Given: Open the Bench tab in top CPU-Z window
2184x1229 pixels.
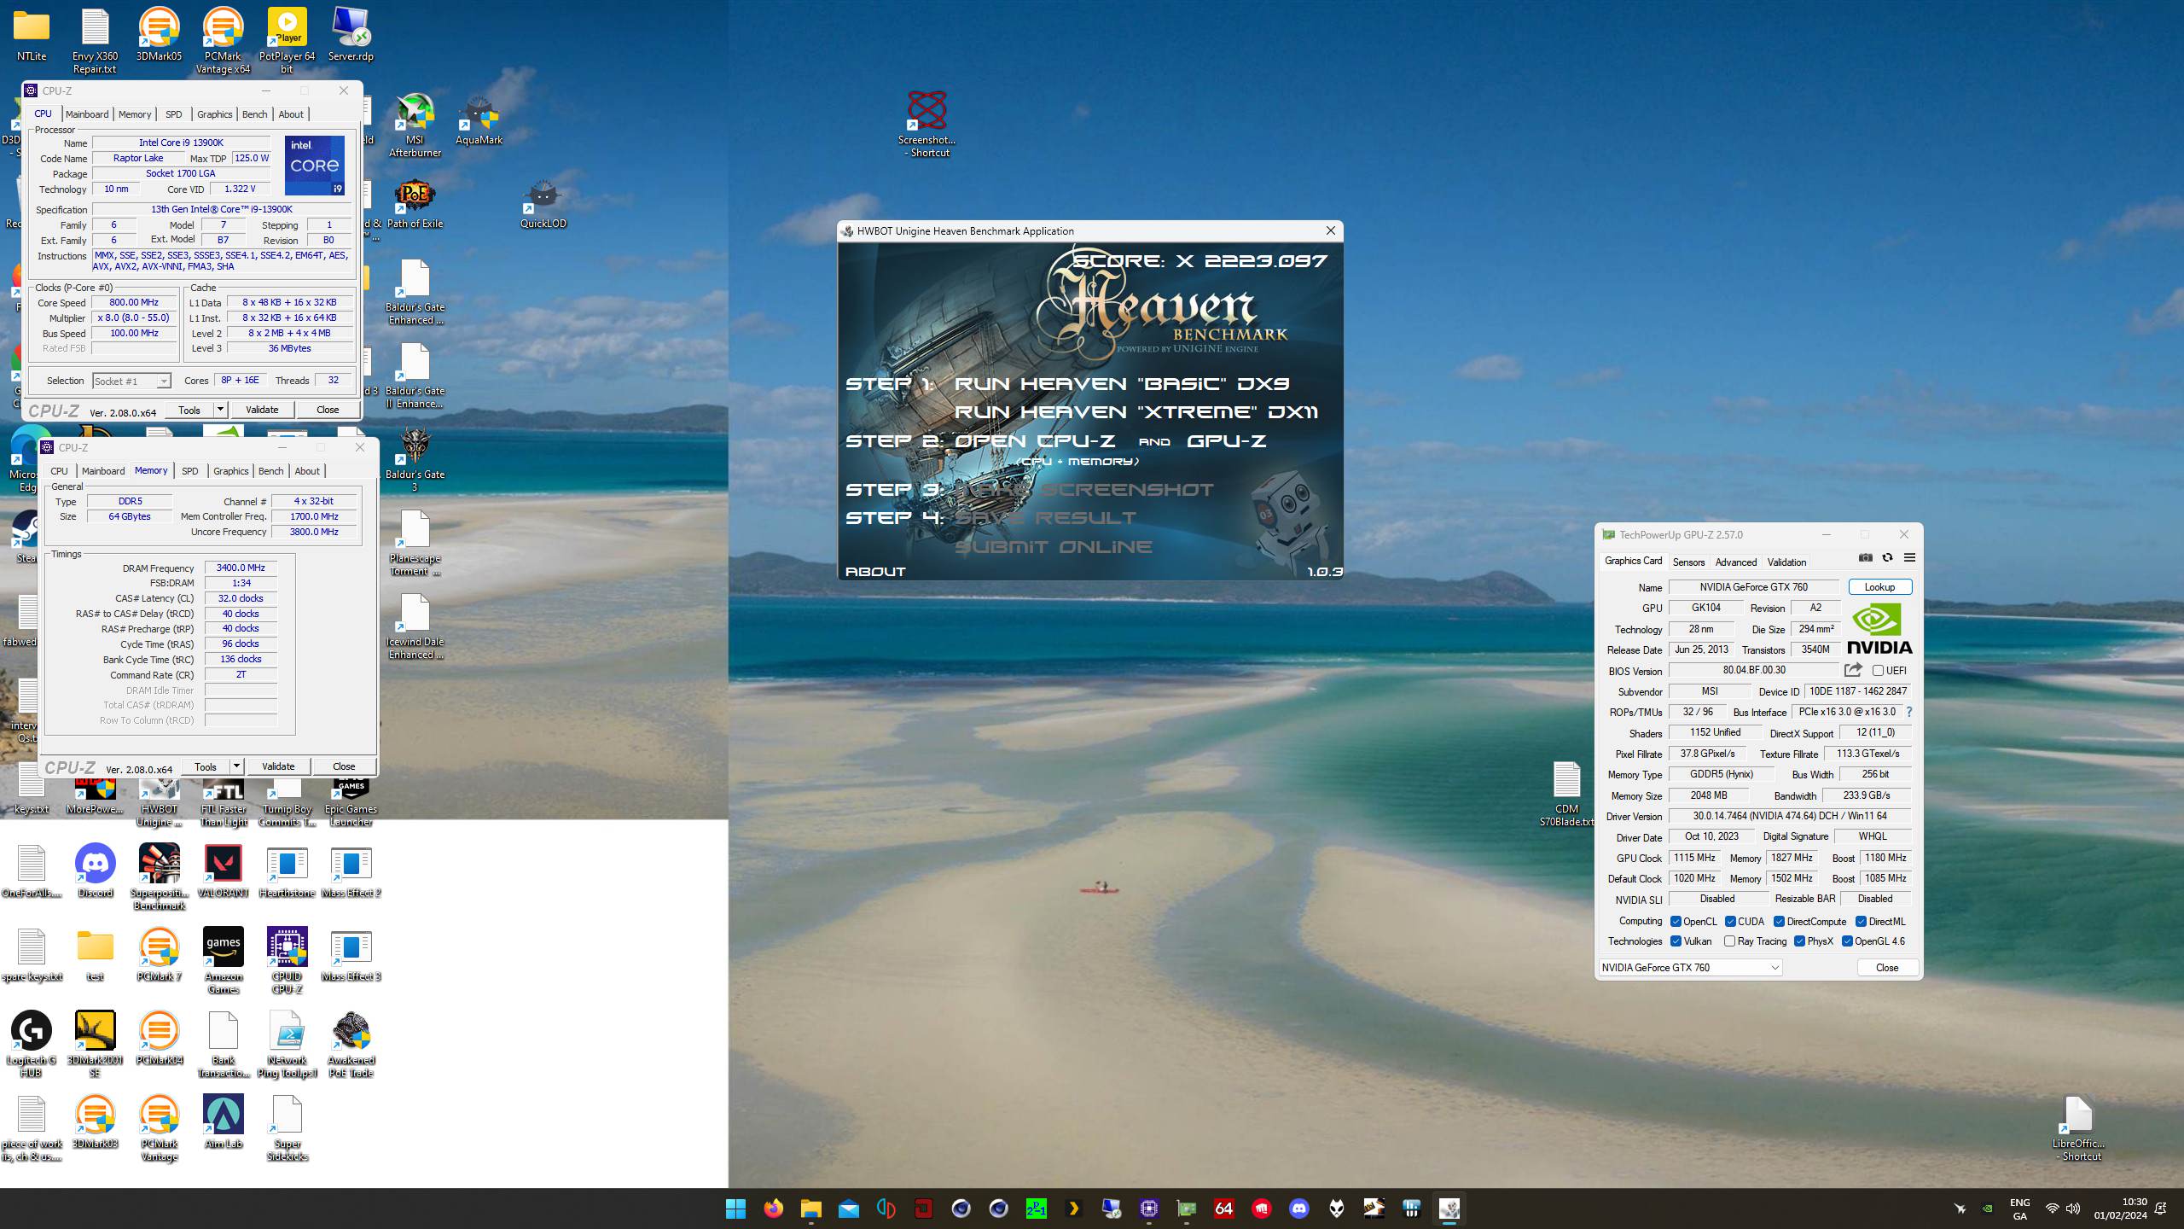Looking at the screenshot, I should [254, 114].
